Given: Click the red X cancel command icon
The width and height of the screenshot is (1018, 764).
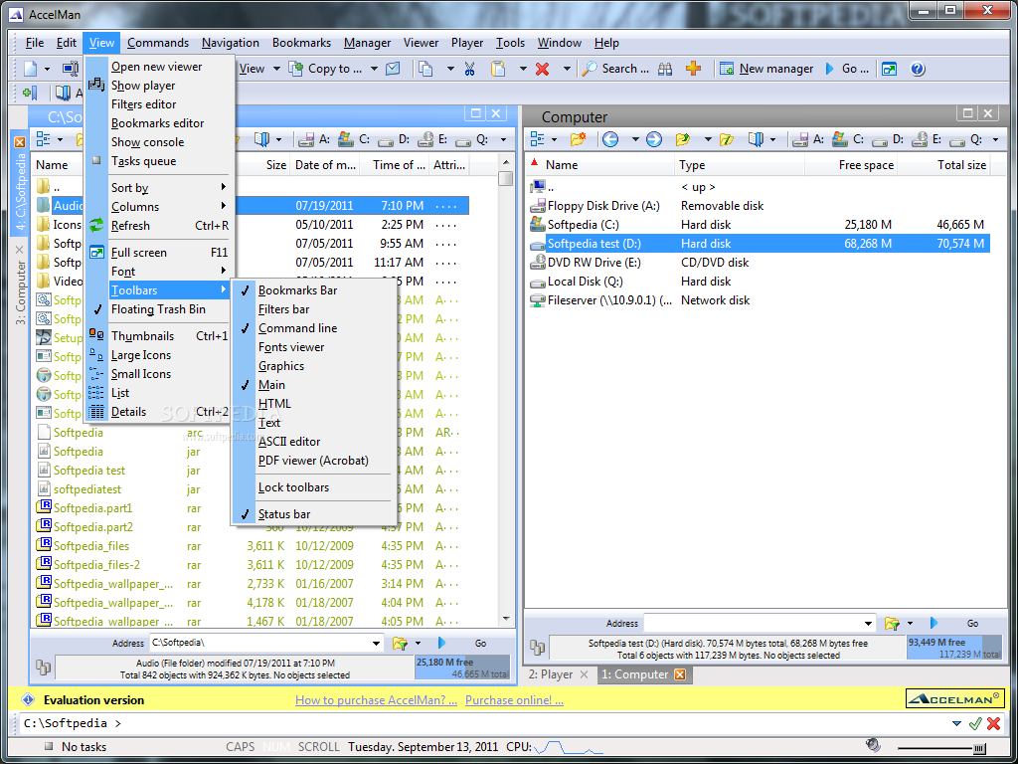Looking at the screenshot, I should [x=993, y=723].
